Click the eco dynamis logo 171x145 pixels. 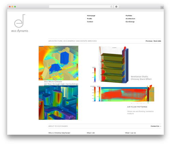pyautogui.click(x=20, y=23)
